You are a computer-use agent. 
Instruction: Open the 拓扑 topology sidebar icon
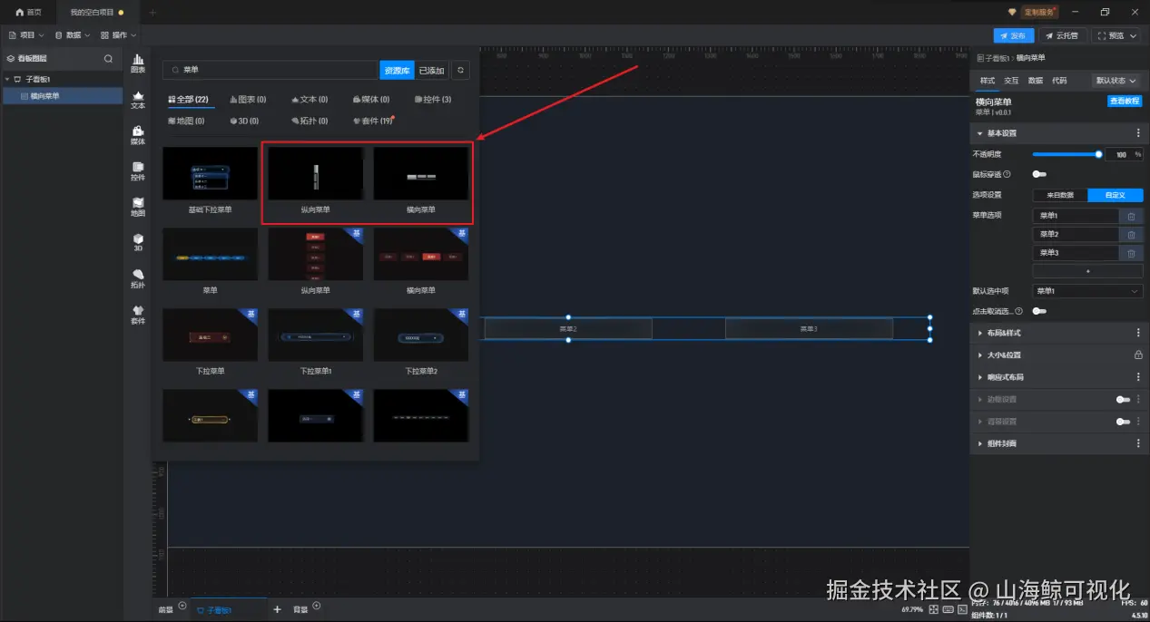click(x=138, y=278)
